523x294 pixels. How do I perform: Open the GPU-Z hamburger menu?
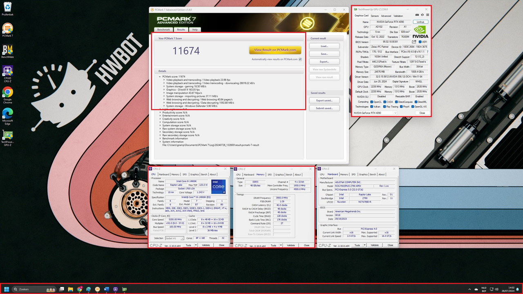coord(427,16)
